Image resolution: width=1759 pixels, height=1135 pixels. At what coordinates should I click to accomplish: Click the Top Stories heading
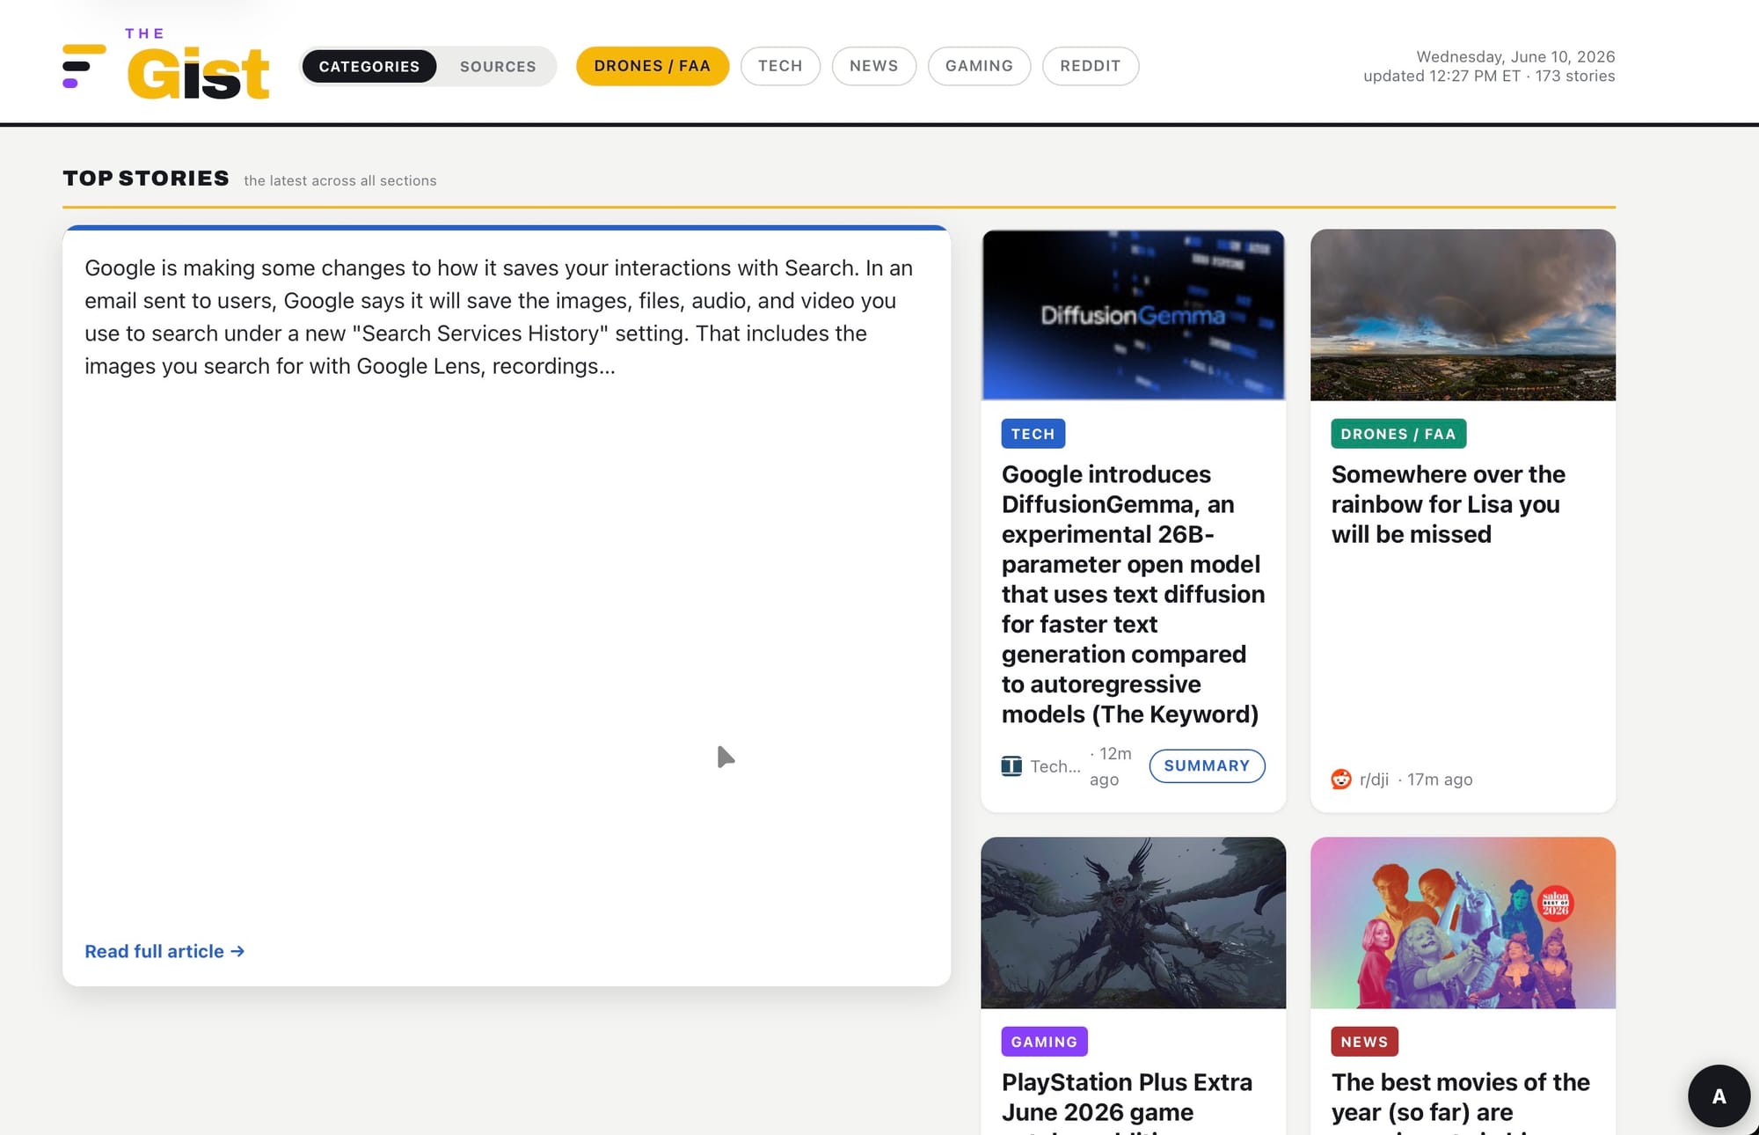tap(146, 179)
